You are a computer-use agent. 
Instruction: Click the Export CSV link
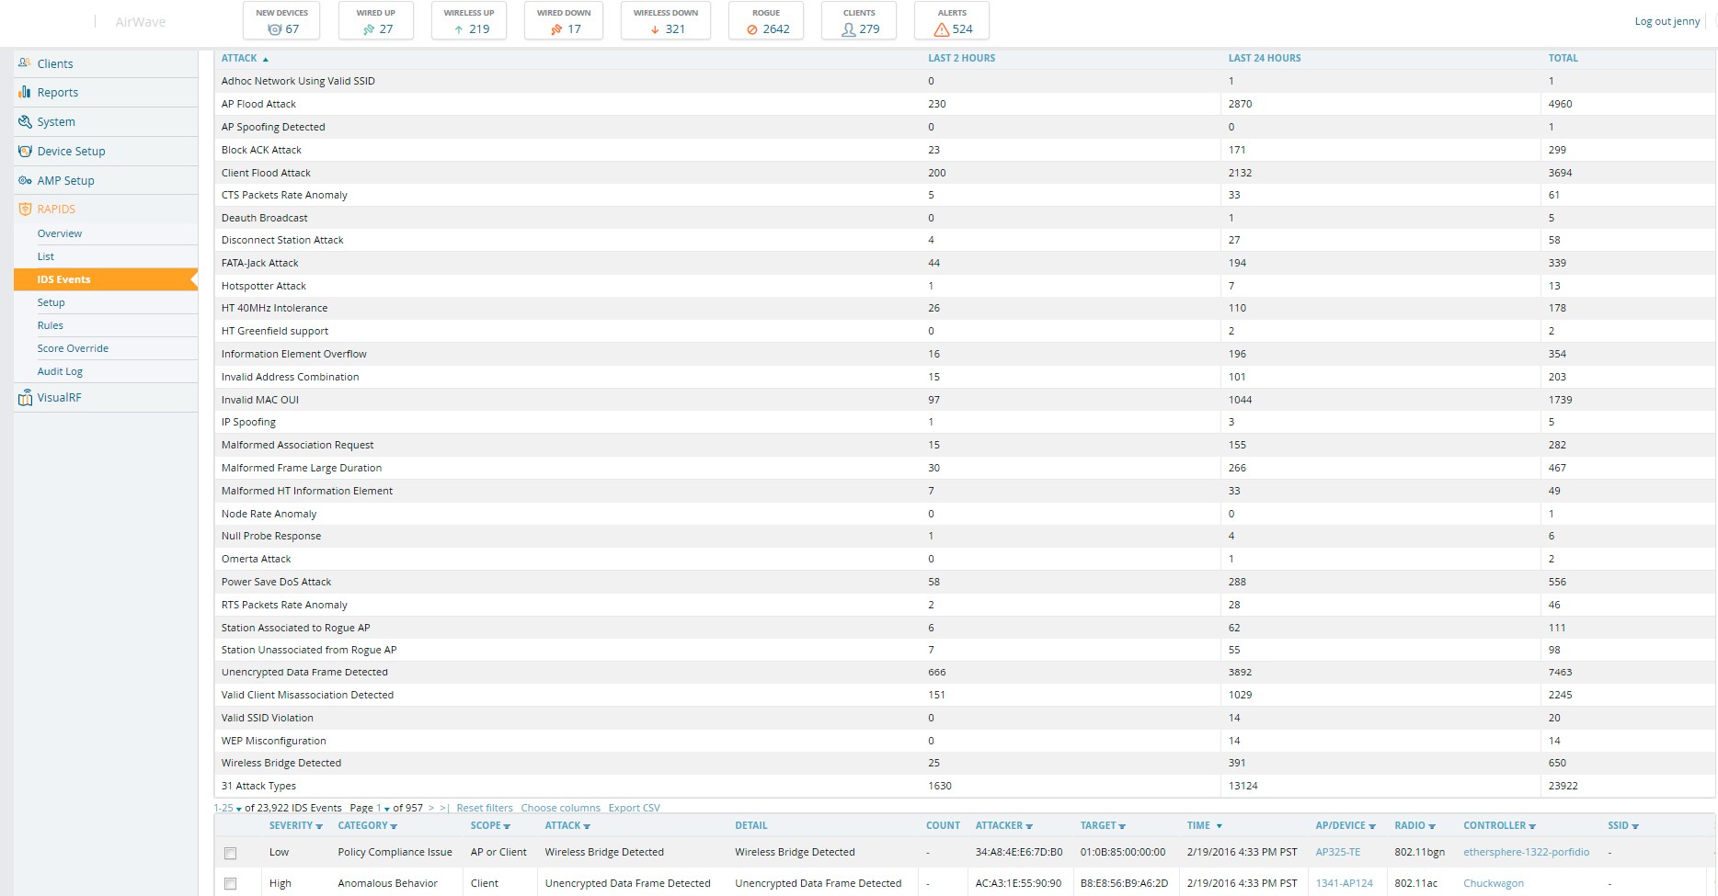click(x=634, y=808)
